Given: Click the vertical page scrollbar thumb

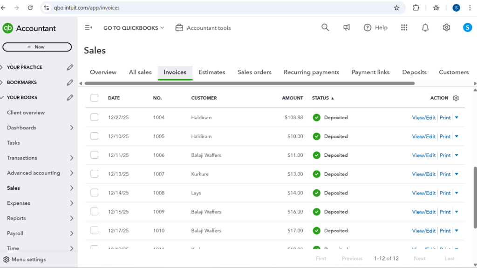Looking at the screenshot, I should 475,197.
